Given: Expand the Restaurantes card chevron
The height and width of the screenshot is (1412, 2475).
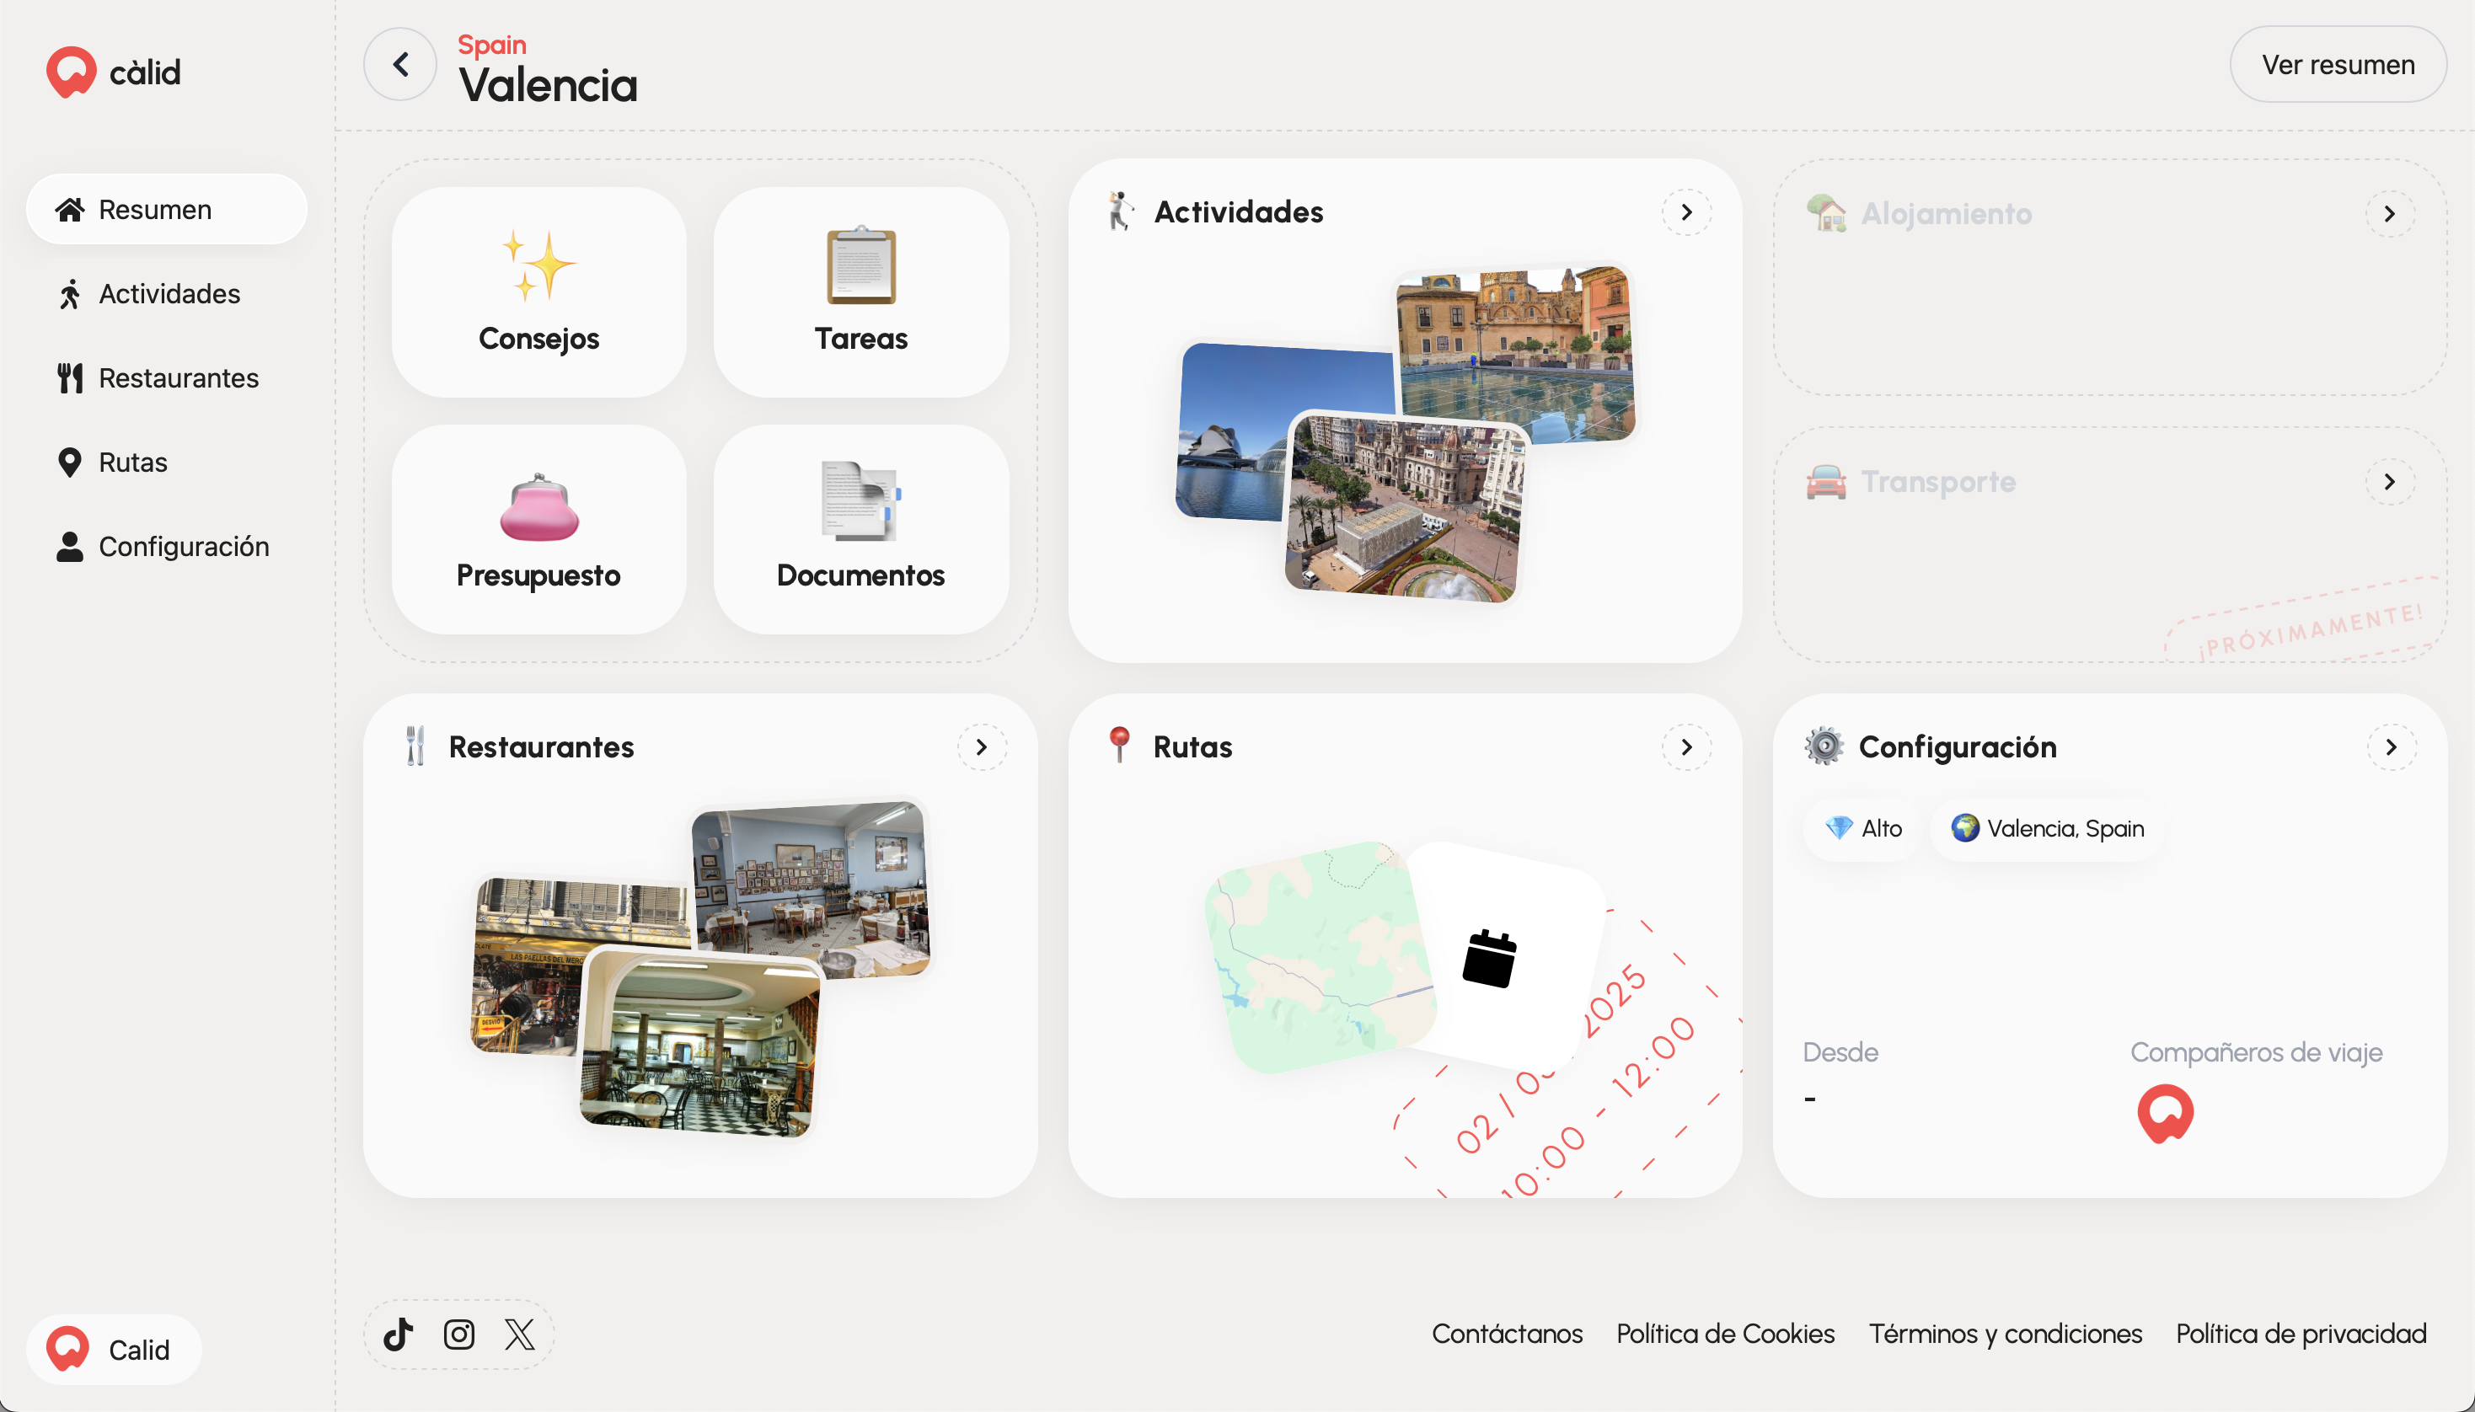Looking at the screenshot, I should pyautogui.click(x=982, y=746).
